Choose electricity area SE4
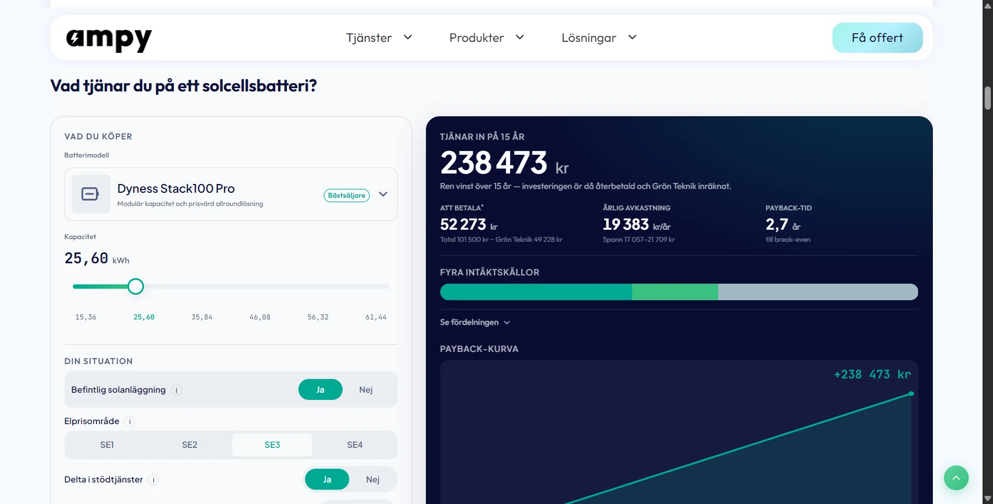 (355, 445)
